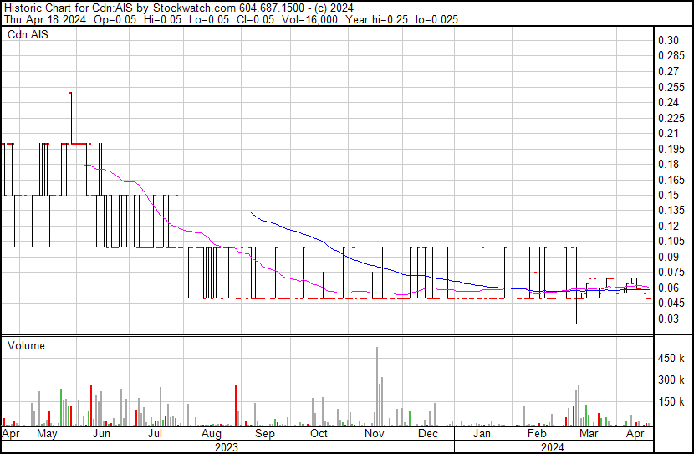Click the 2023 year label
Screen dimensions: 694x454
pyautogui.click(x=227, y=447)
